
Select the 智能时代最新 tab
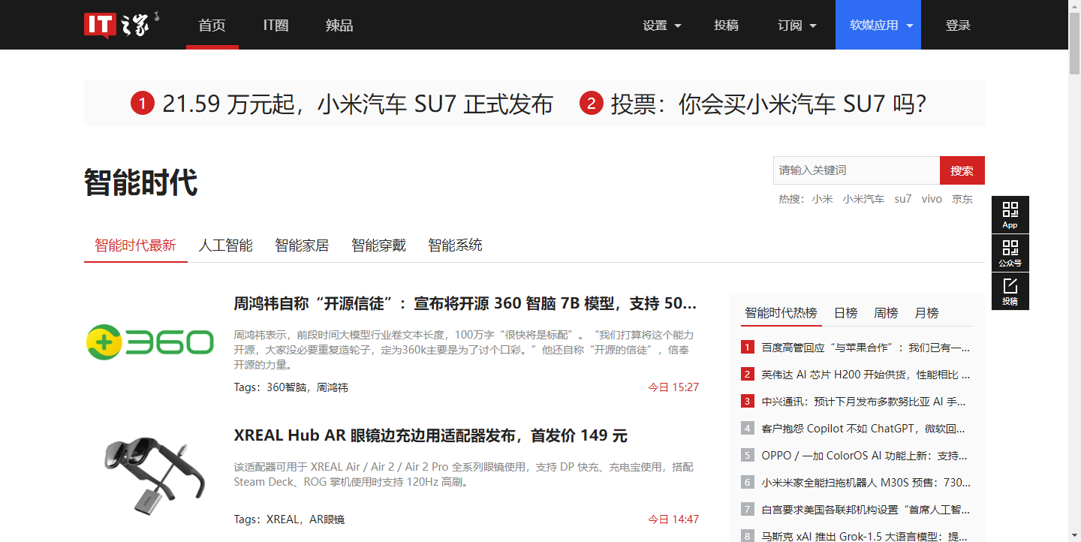coord(135,245)
